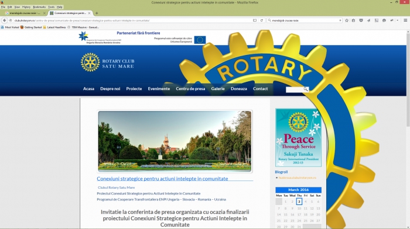Open Reader View icon in address bar
The height and width of the screenshot is (229, 410).
pyautogui.click(x=255, y=20)
